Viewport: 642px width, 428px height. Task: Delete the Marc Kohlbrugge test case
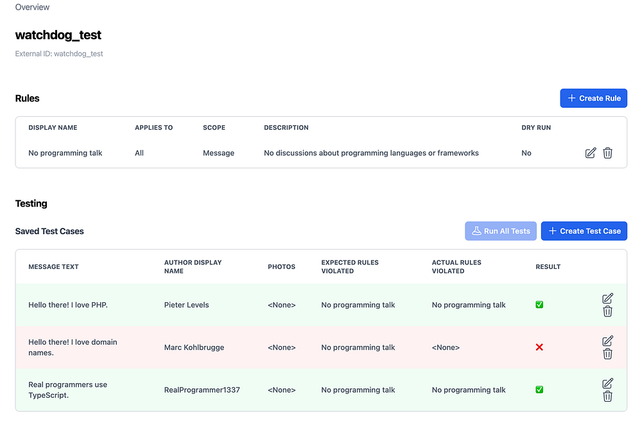click(607, 354)
